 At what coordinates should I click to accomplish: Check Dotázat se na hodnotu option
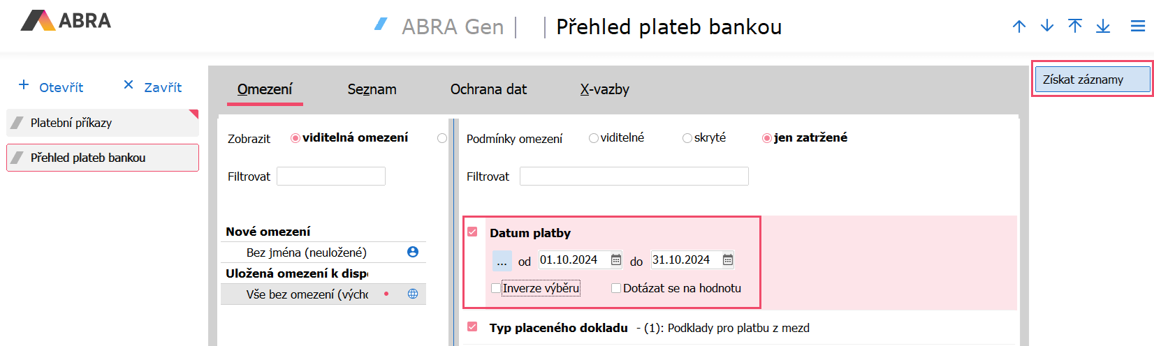coord(616,288)
